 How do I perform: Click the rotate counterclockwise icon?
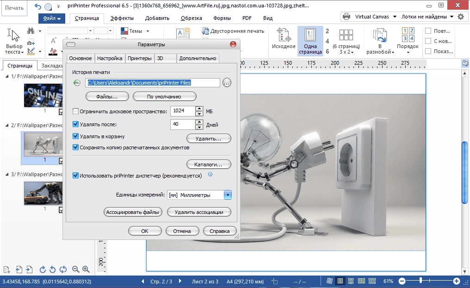pos(52,270)
